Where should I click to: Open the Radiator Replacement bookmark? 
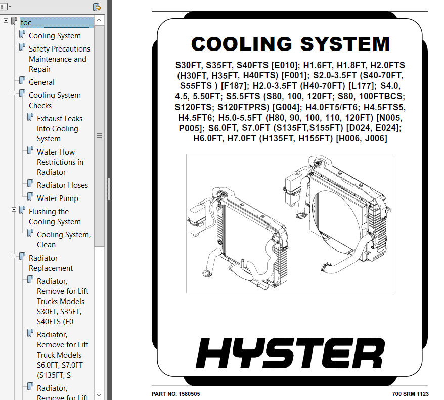coord(51,263)
